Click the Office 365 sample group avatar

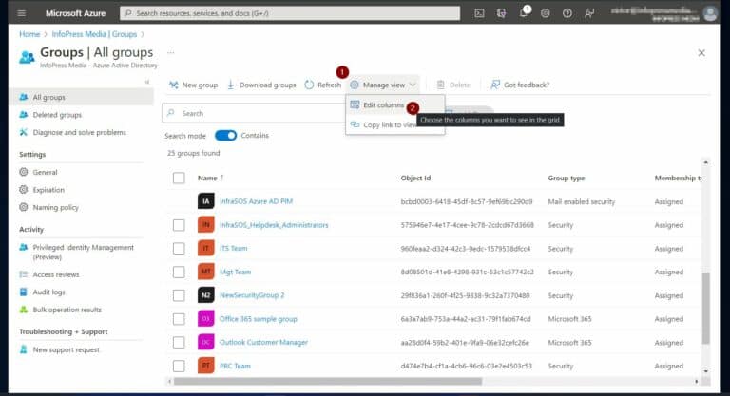coord(205,319)
